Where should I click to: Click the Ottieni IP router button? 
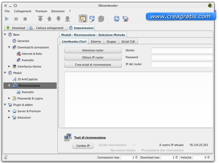coord(93,57)
